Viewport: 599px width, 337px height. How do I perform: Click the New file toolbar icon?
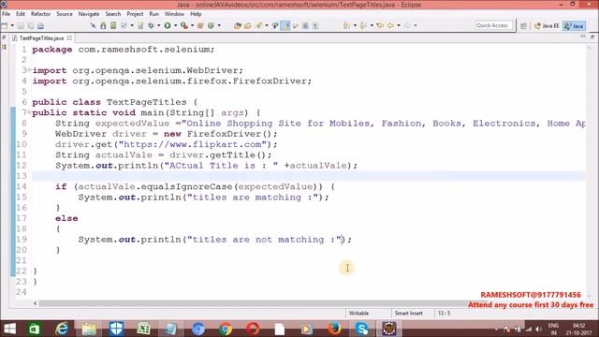click(5, 25)
